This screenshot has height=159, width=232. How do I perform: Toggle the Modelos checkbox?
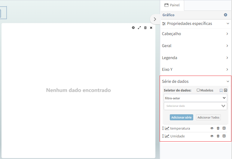(198, 90)
